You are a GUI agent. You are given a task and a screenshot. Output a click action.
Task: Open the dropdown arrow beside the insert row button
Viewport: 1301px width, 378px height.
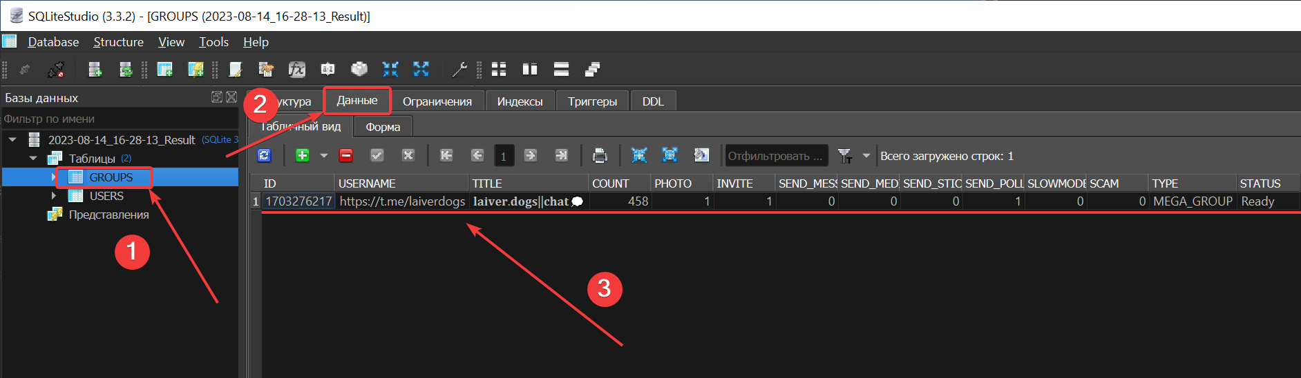[324, 156]
